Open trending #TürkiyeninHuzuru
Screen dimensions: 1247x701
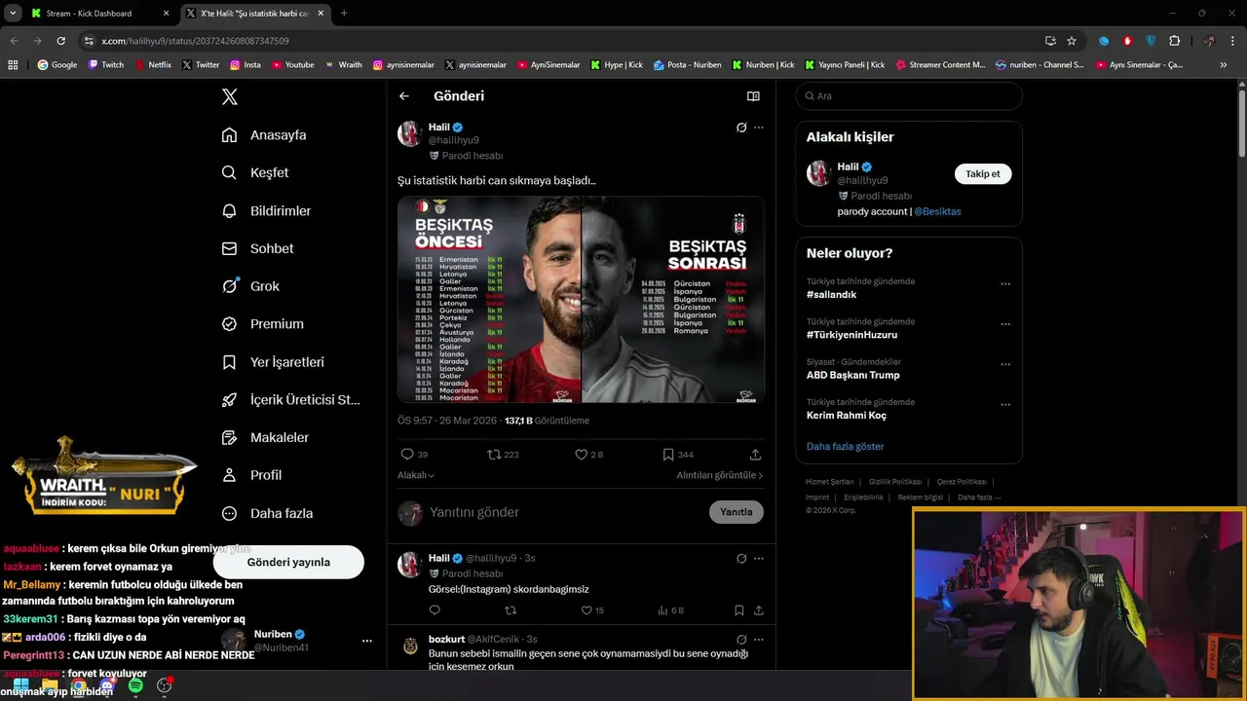pos(851,335)
